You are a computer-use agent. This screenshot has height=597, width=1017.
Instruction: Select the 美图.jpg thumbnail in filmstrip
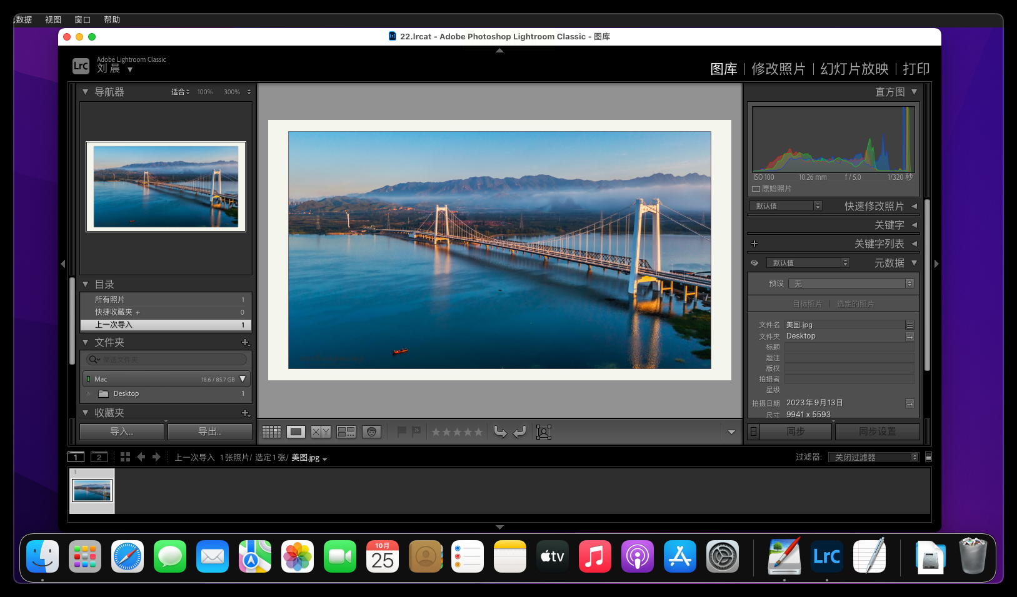tap(93, 491)
